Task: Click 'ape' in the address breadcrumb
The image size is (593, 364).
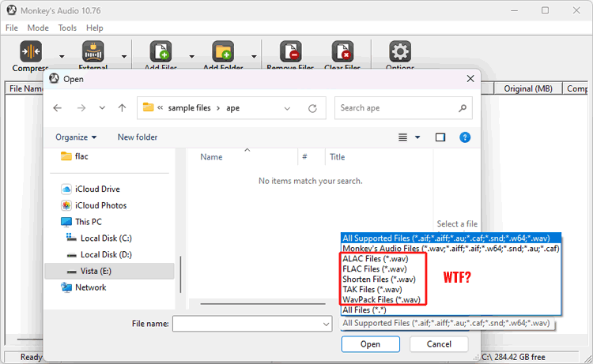Action: point(233,108)
